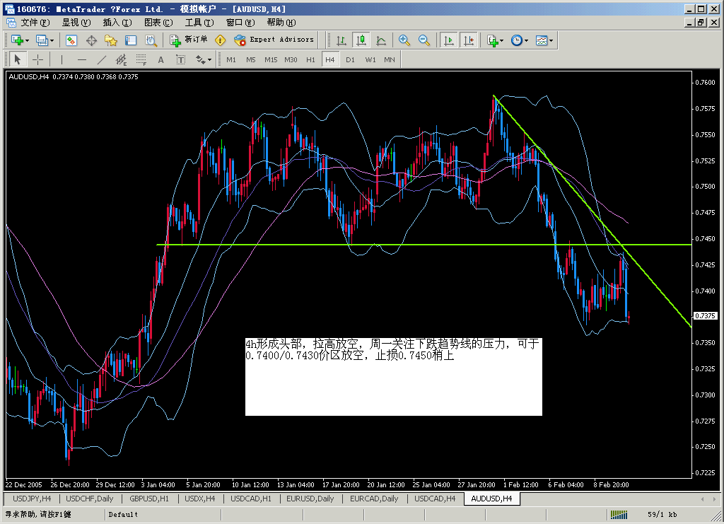Viewport: 724px width, 524px height.
Task: Toggle the Terminal panel icon
Action: pos(131,40)
